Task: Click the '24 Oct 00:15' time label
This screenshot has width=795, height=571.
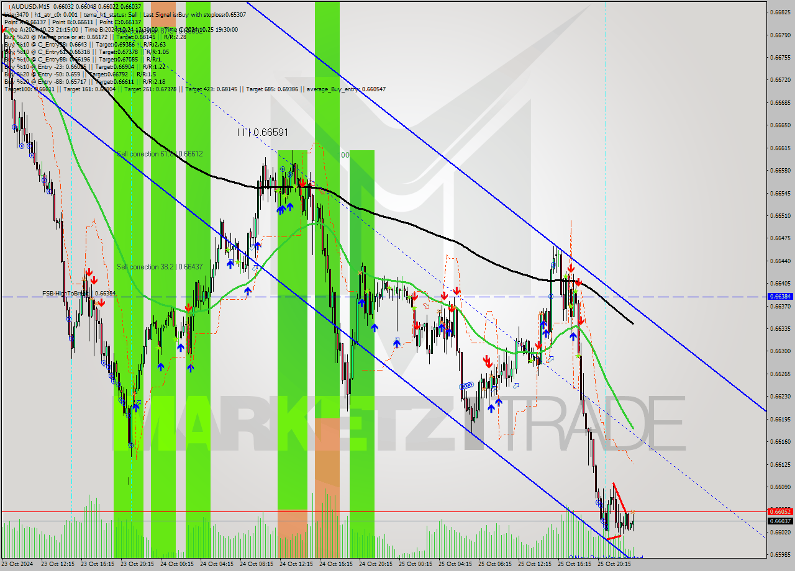Action: point(177,564)
